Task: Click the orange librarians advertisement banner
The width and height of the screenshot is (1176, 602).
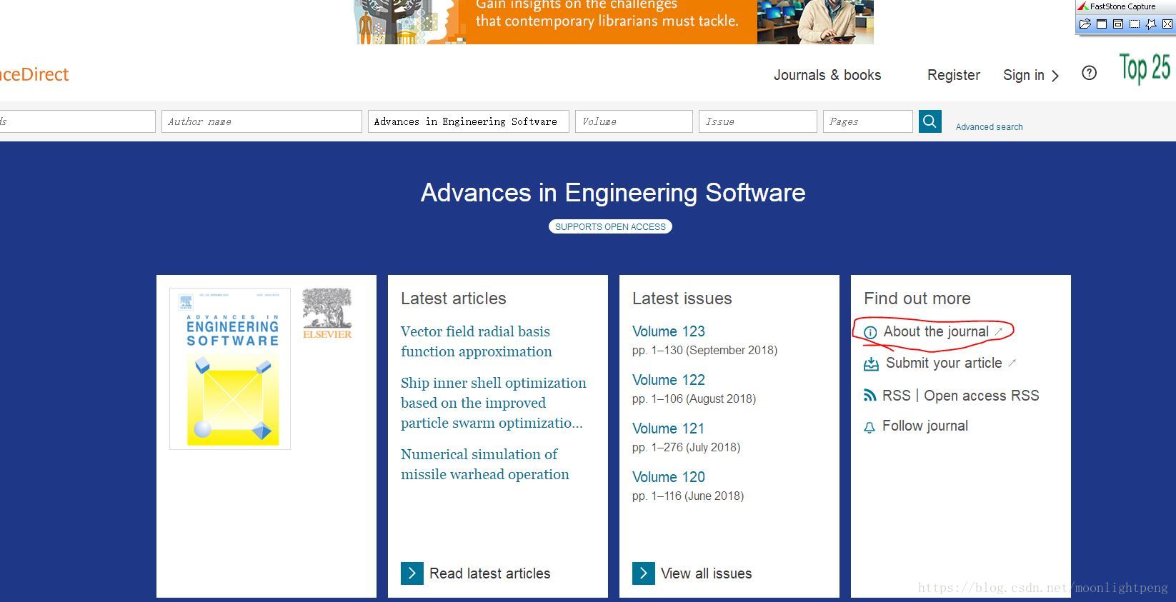Action: pos(614,21)
